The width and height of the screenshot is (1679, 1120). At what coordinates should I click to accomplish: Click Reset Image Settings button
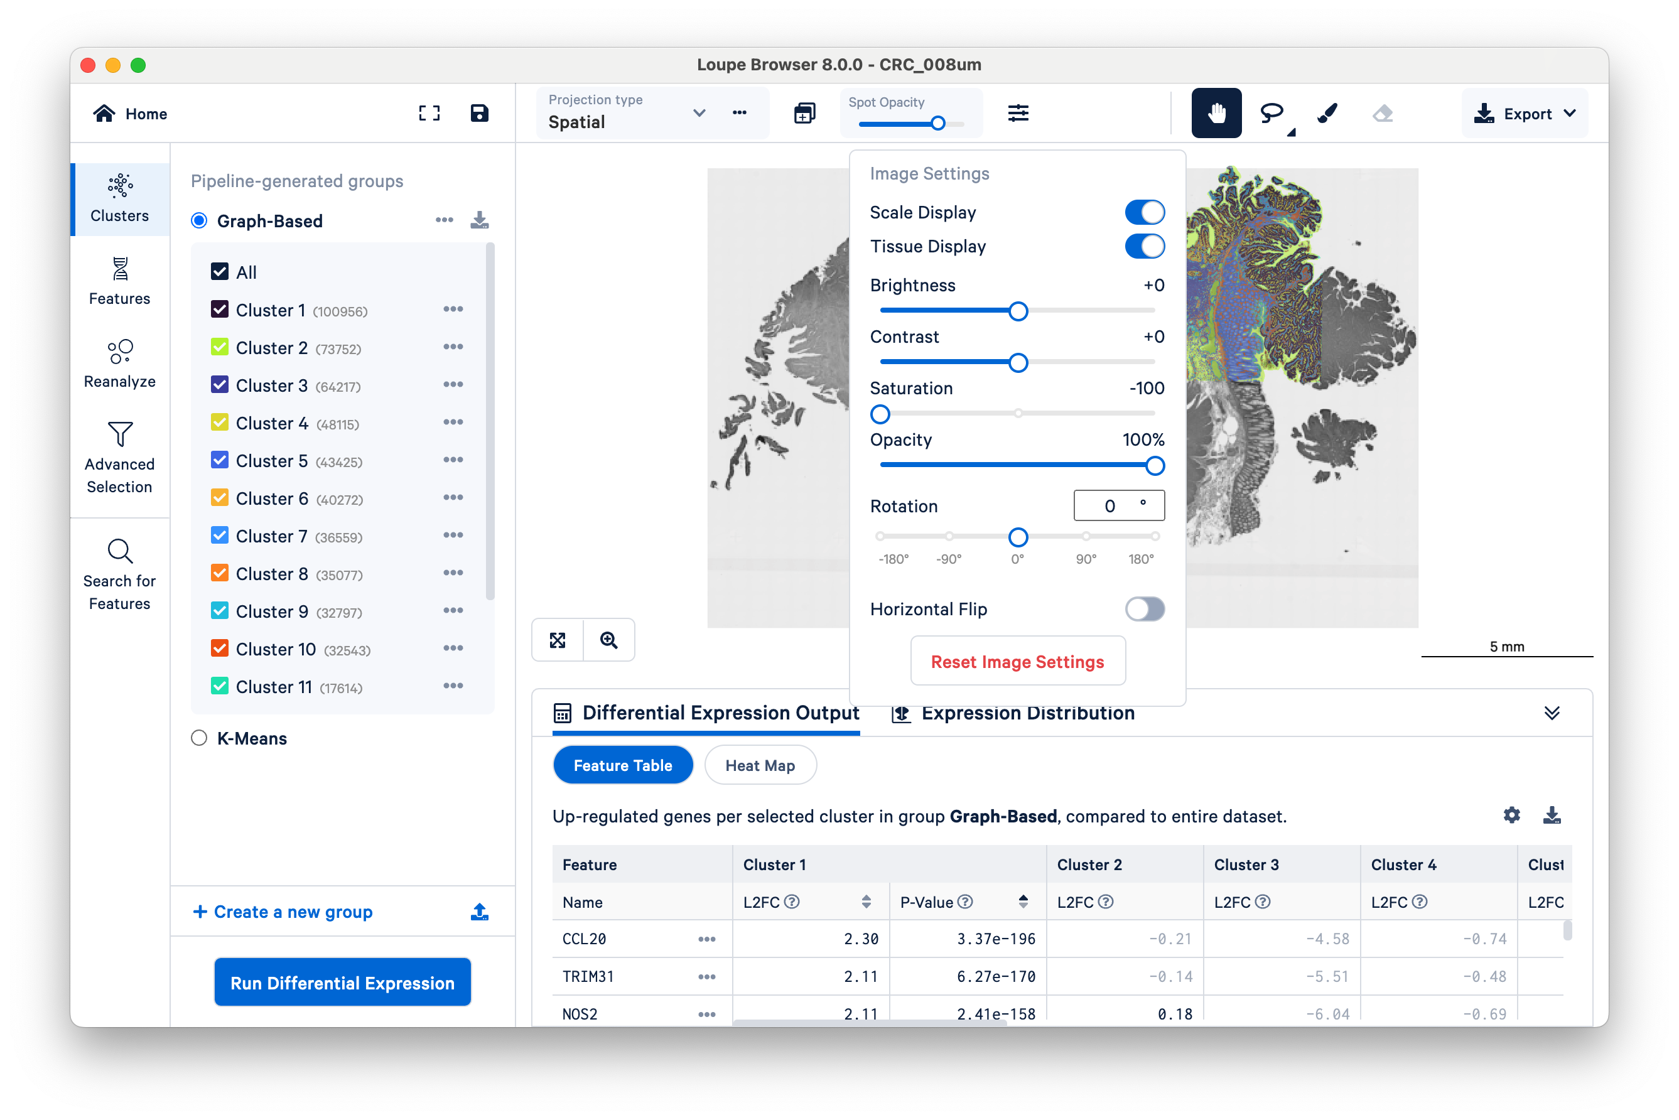[x=1017, y=662]
